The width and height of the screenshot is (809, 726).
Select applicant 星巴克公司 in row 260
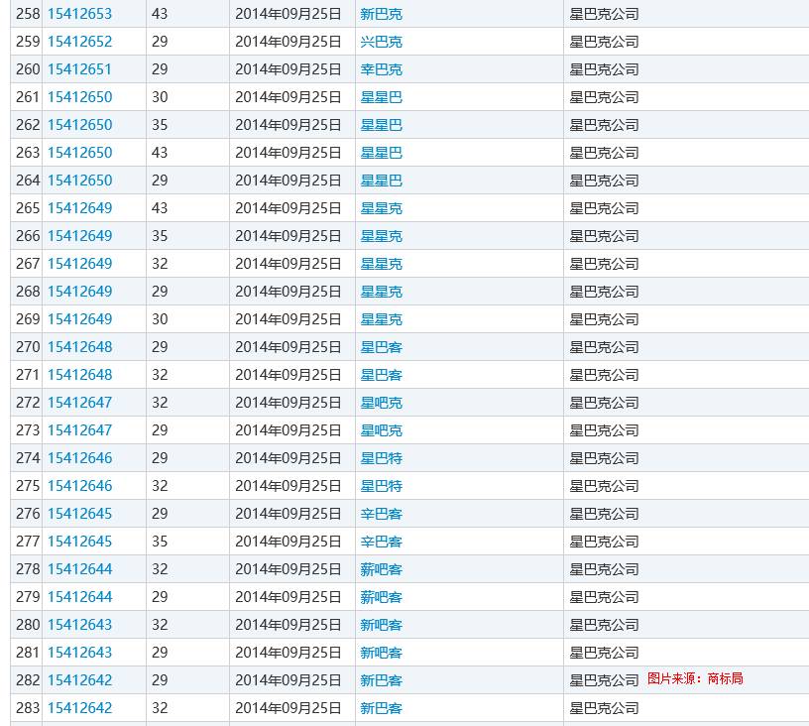click(x=604, y=69)
